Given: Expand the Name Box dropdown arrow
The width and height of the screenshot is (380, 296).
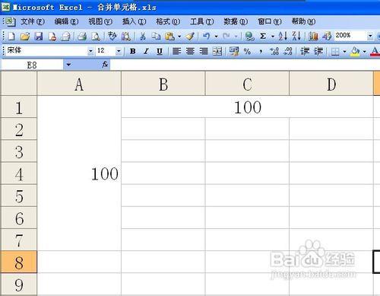Looking at the screenshot, I should tap(68, 65).
